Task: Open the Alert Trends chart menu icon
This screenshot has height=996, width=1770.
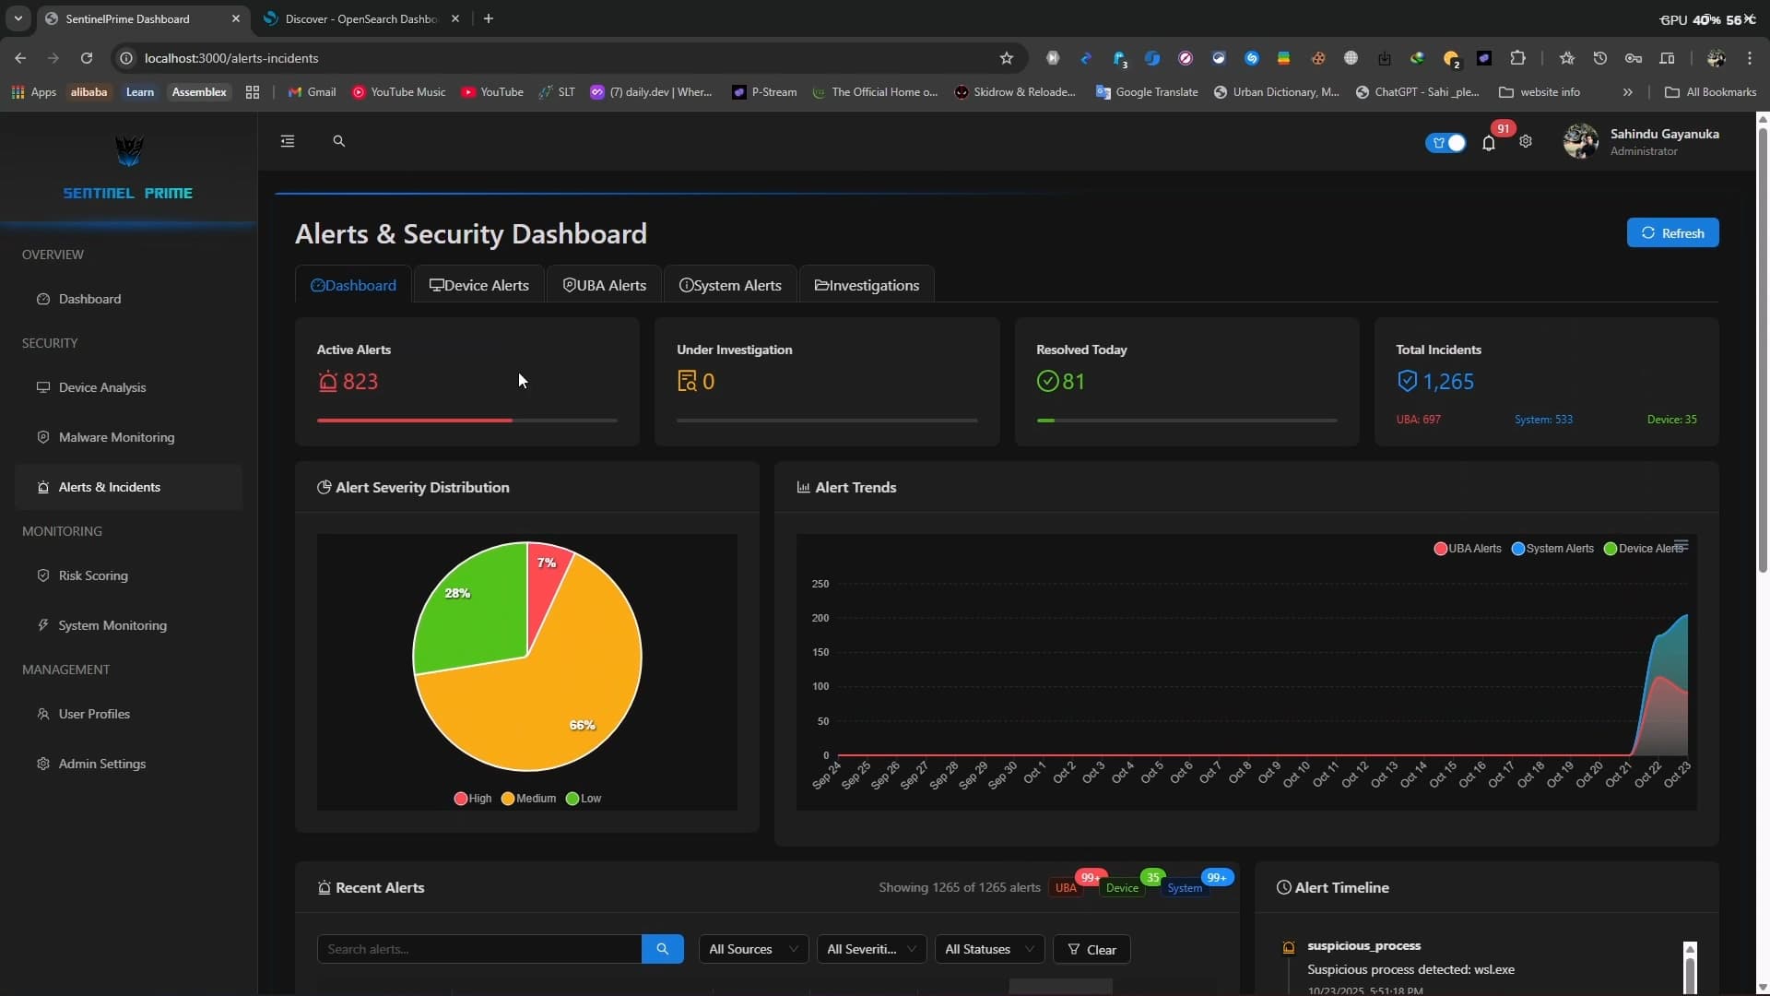Action: point(1681,546)
